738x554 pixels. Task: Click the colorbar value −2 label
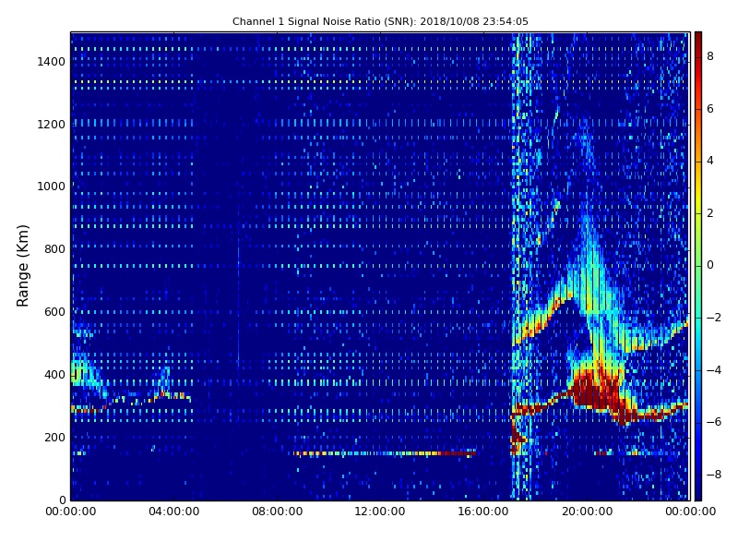(714, 318)
